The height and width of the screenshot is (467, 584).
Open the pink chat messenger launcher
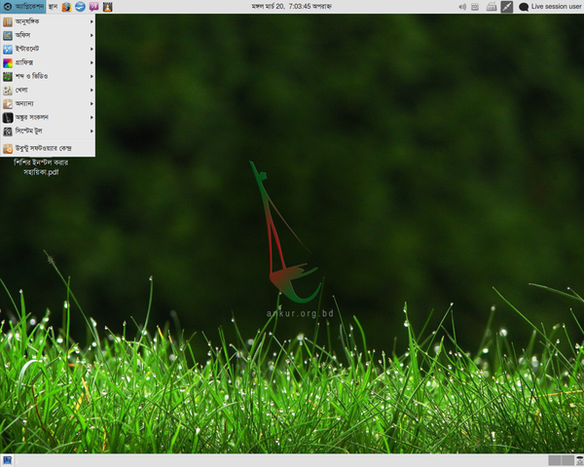click(93, 7)
